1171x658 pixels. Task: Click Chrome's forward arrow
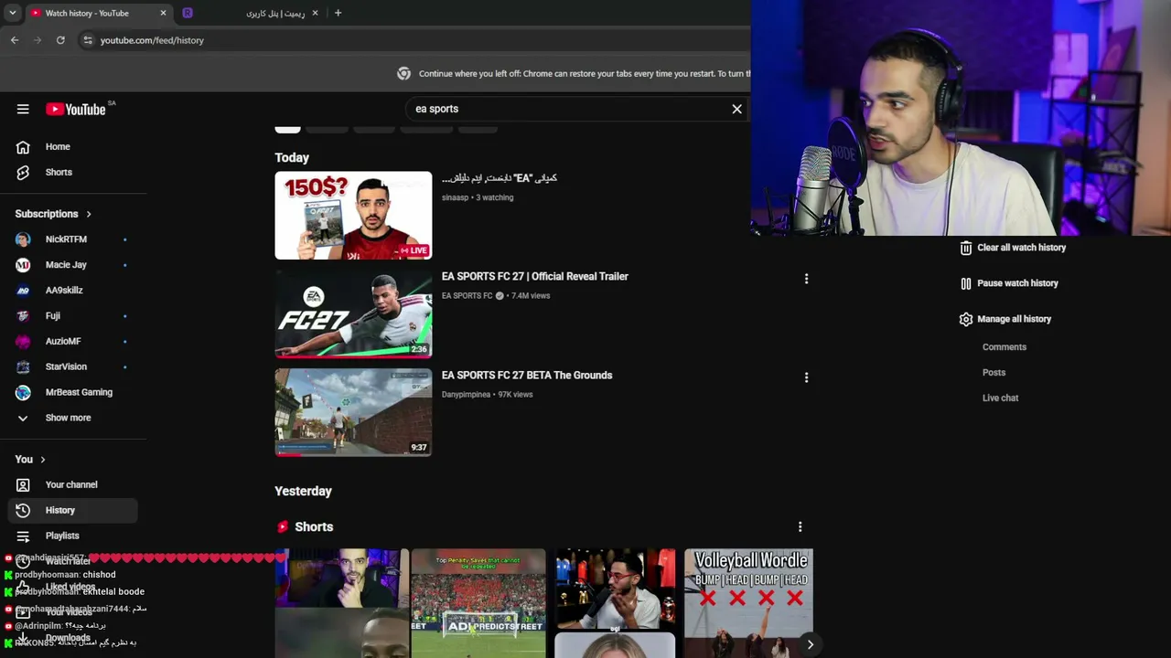pos(38,40)
